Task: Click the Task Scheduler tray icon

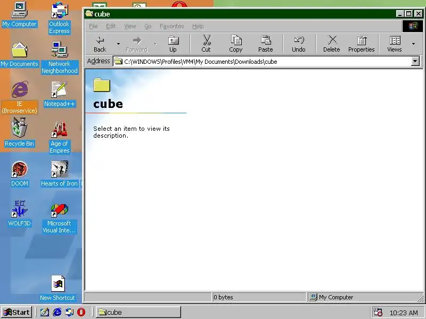Action: (378, 312)
